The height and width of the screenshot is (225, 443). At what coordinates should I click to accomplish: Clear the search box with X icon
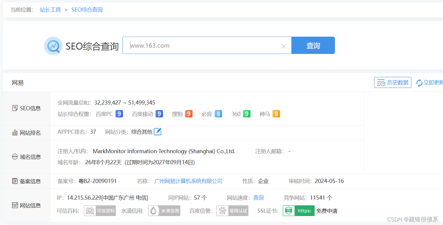click(284, 46)
